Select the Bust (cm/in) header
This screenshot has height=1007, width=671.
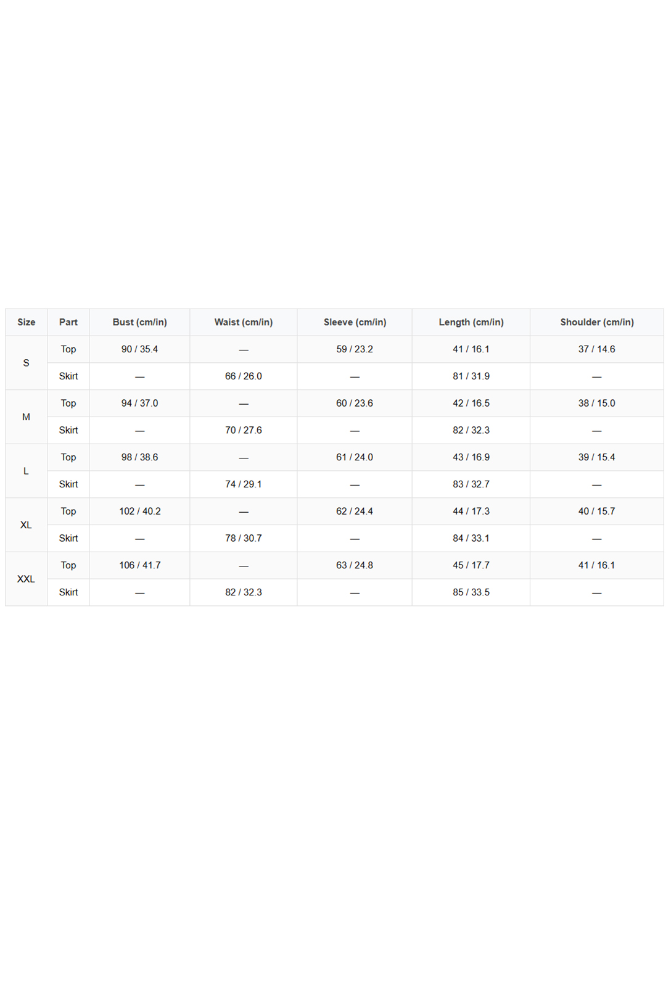[140, 322]
